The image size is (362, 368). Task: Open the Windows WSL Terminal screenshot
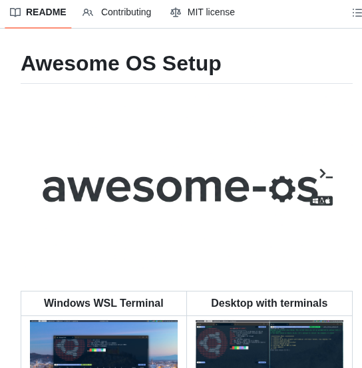pyautogui.click(x=104, y=344)
